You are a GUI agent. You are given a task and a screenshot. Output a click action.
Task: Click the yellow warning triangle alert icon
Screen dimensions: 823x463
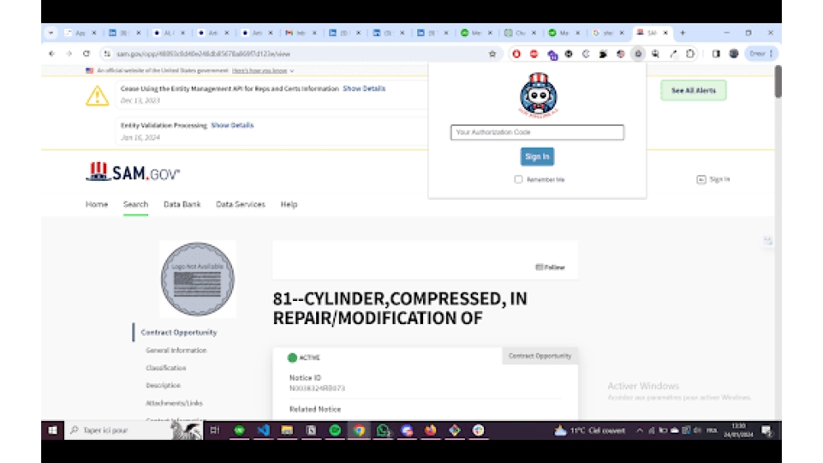pos(97,95)
